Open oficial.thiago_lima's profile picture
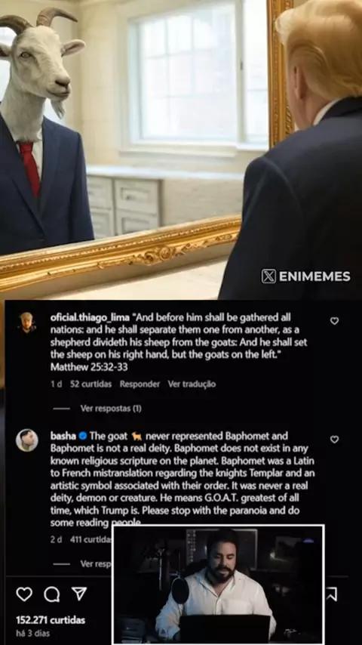Image resolution: width=362 pixels, height=645 pixels. click(x=26, y=322)
